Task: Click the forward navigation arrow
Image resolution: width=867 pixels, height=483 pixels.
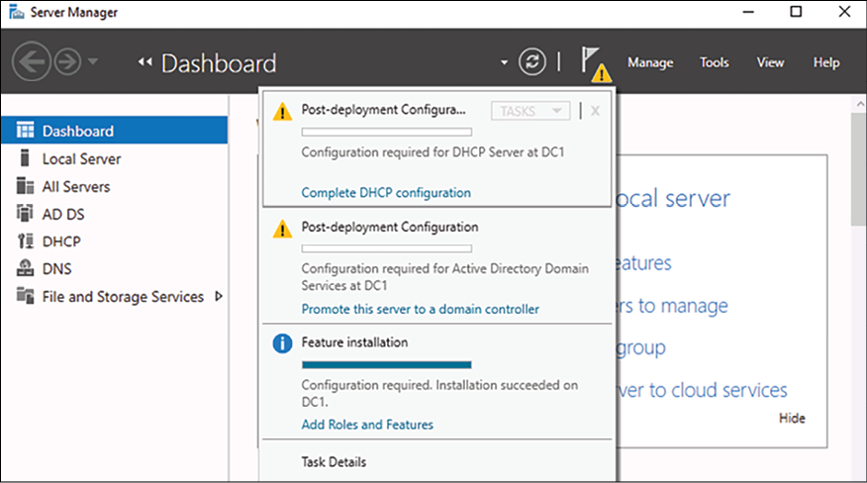Action: (x=67, y=61)
